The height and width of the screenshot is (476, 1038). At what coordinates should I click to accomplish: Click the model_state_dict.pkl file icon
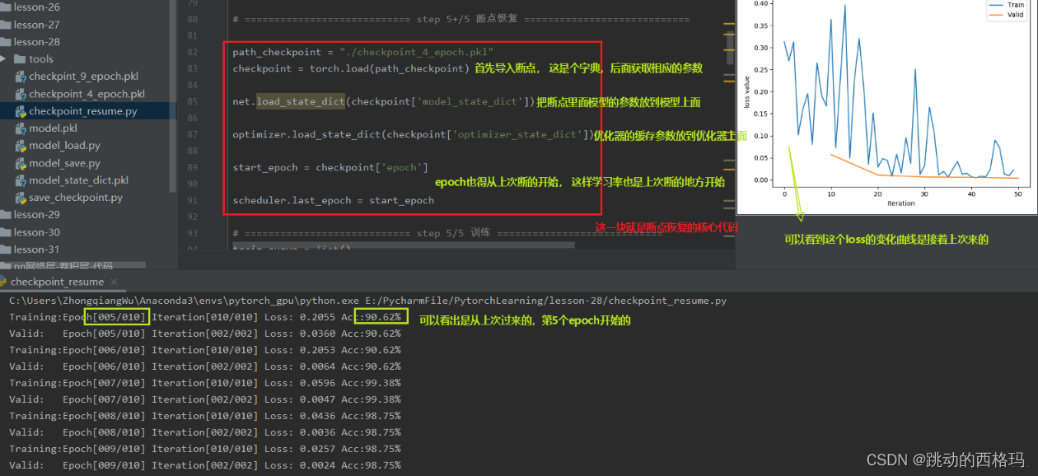pyautogui.click(x=21, y=180)
